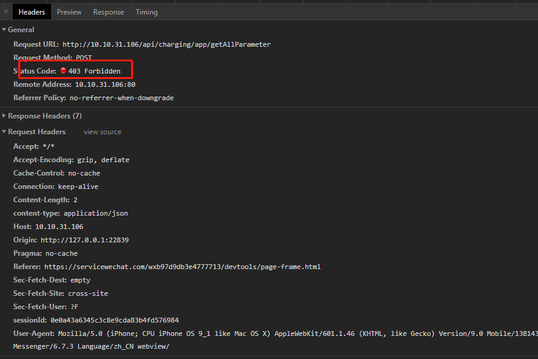This screenshot has height=359, width=538.
Task: Select content-type application/json value
Action: [x=96, y=213]
